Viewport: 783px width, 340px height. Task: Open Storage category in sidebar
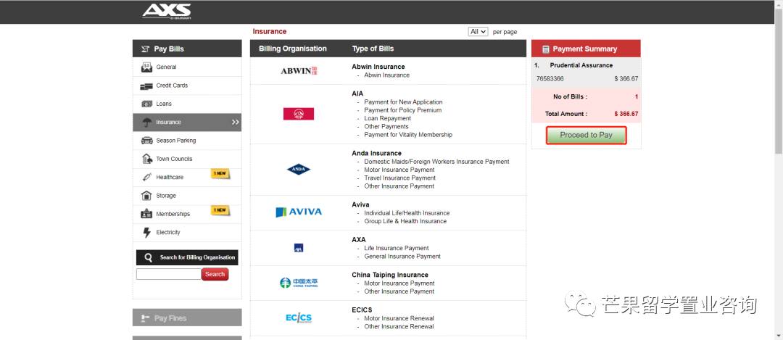[x=166, y=196]
